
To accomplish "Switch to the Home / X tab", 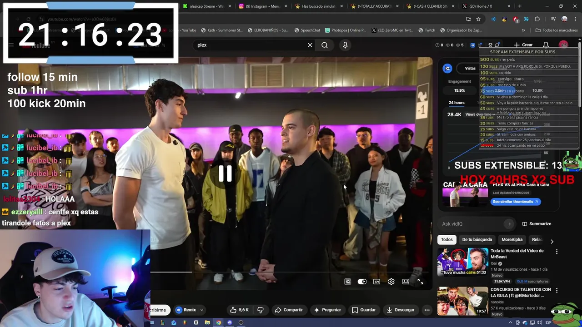I will [487, 6].
